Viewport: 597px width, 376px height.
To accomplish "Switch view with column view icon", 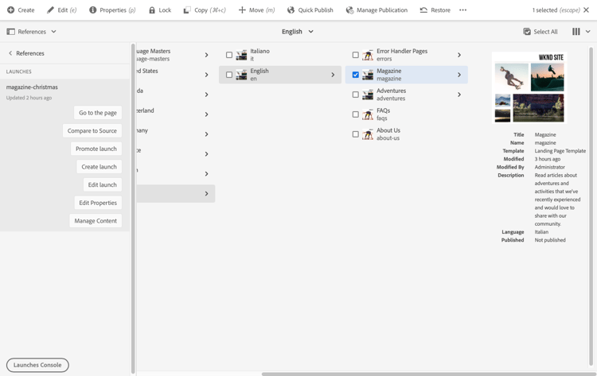I will pyautogui.click(x=576, y=32).
